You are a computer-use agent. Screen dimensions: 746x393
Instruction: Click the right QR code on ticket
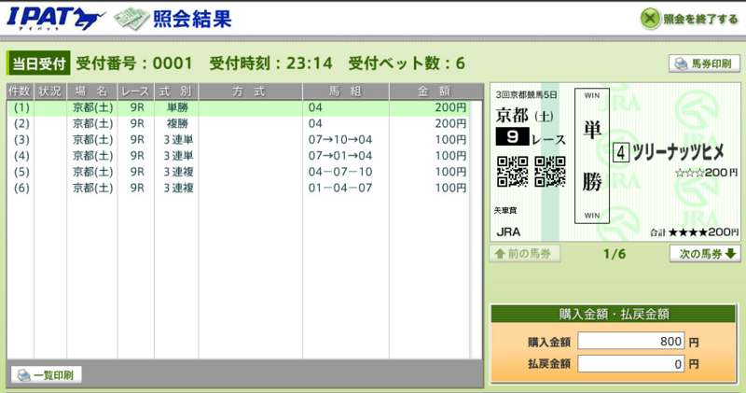coord(550,172)
